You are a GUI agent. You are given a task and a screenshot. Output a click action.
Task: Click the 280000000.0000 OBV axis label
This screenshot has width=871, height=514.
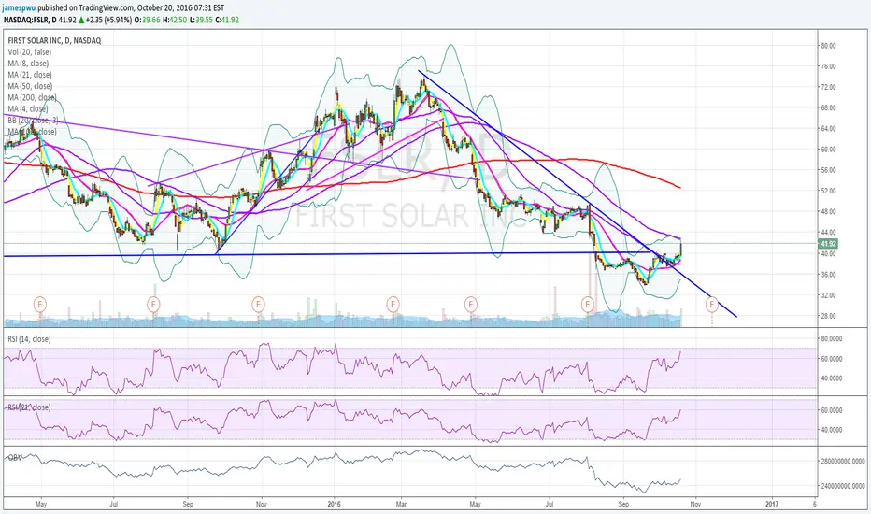coord(843,461)
